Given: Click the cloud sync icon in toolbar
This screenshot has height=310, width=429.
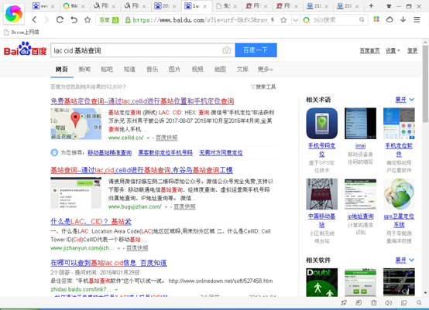Looking at the screenshot, I should [x=390, y=19].
